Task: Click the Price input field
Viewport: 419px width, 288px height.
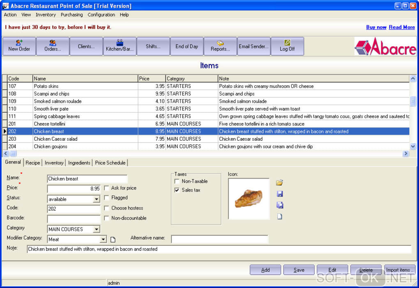Action: click(74, 189)
